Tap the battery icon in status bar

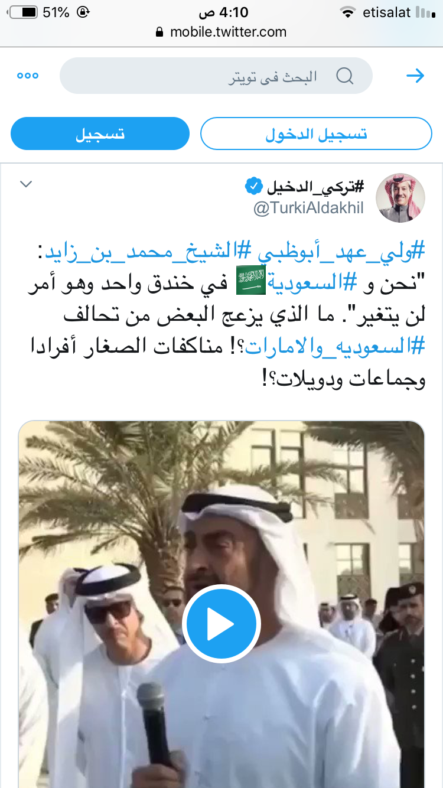pyautogui.click(x=24, y=12)
